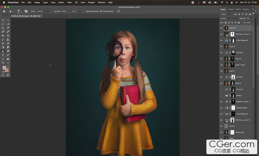Image resolution: width=259 pixels, height=156 pixels.
Task: Open layer Kind filter dropdown
Action: pos(226,14)
